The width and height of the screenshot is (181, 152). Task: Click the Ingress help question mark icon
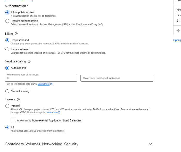(18, 100)
